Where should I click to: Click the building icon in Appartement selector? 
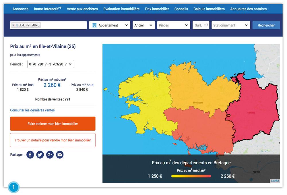tap(94, 25)
